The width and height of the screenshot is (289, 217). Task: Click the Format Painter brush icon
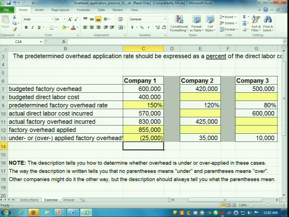[x=14, y=29]
